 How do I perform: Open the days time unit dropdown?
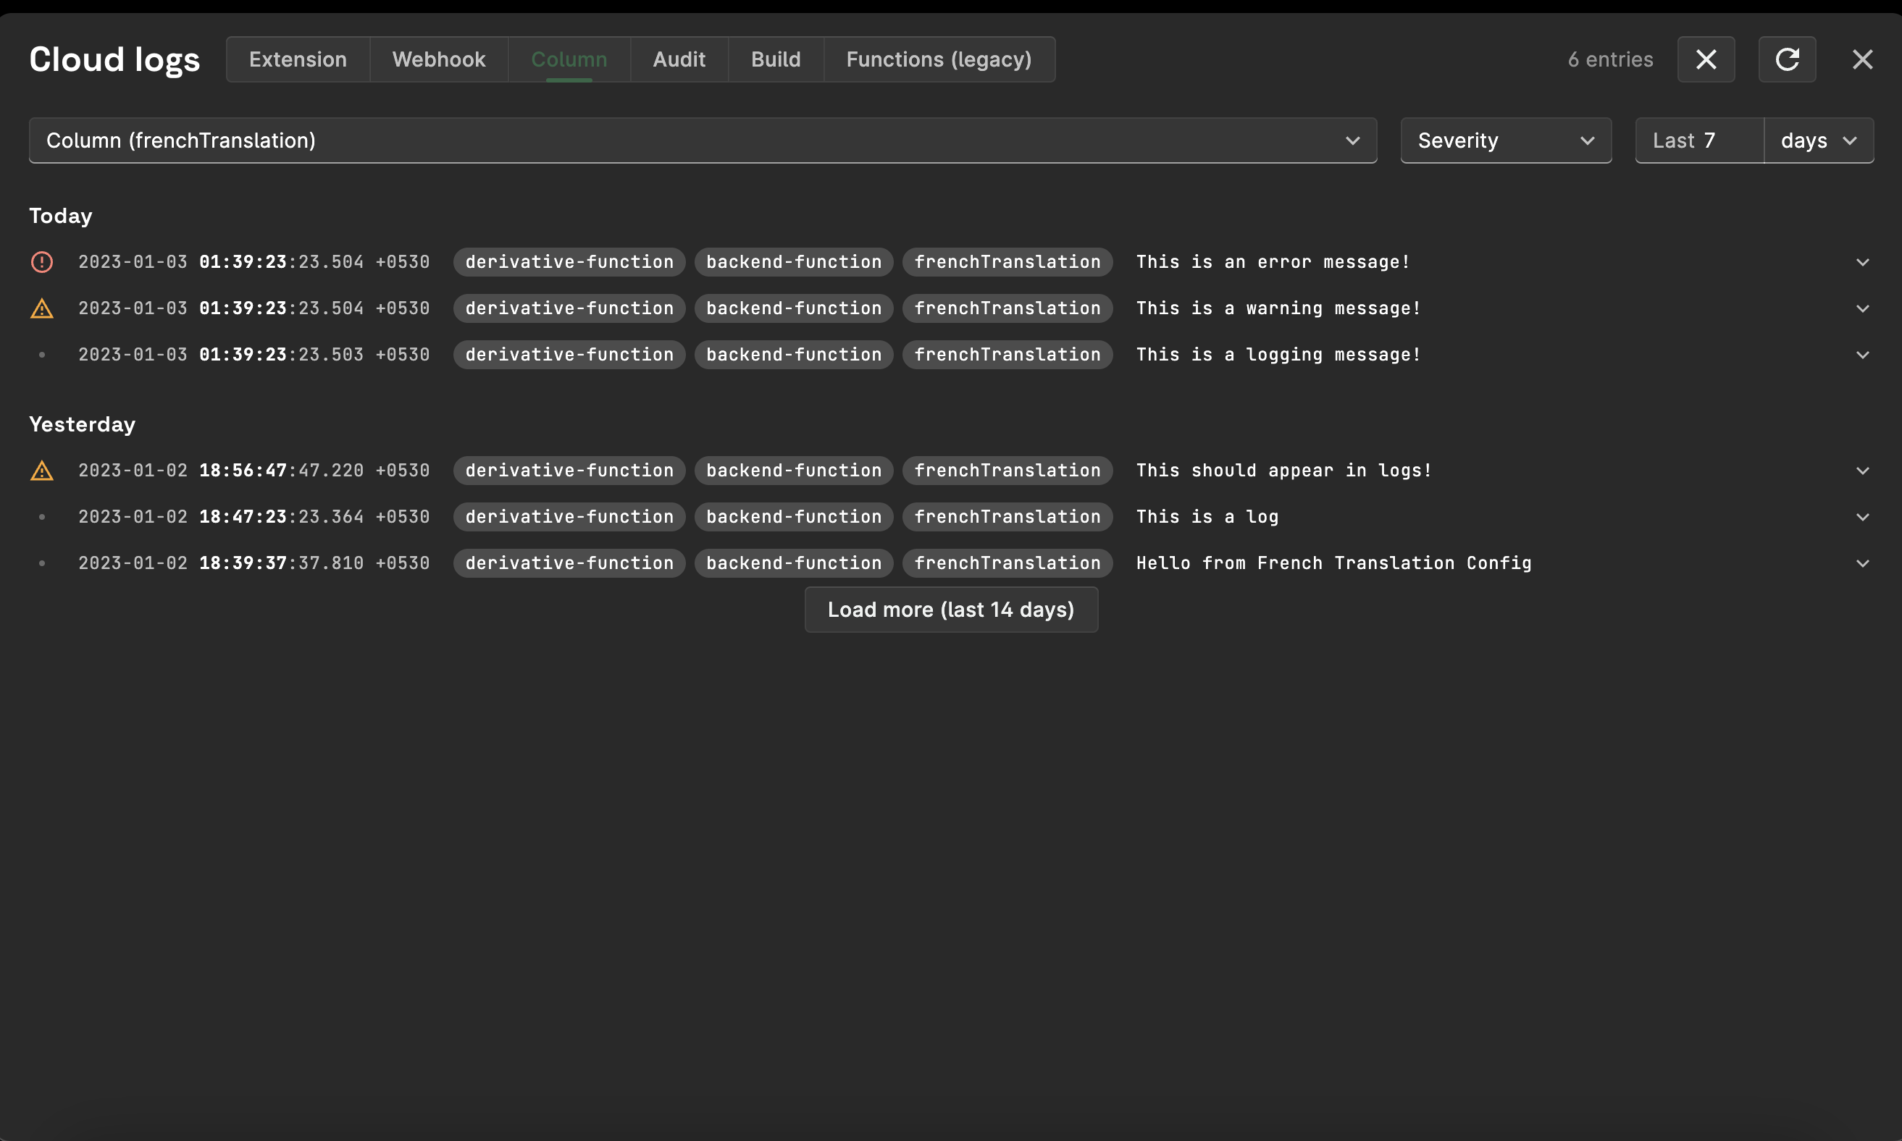[x=1817, y=140]
